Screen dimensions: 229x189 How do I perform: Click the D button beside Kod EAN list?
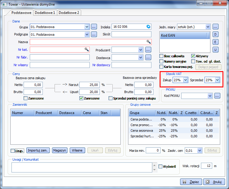point(215,34)
